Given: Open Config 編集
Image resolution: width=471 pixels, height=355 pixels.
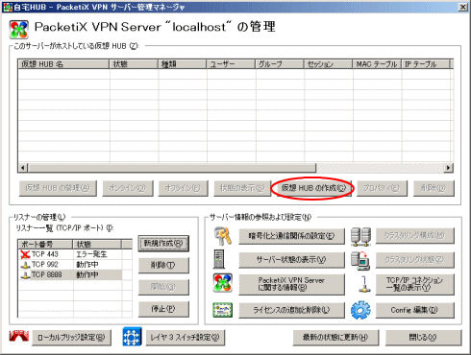Looking at the screenshot, I should pyautogui.click(x=415, y=310).
